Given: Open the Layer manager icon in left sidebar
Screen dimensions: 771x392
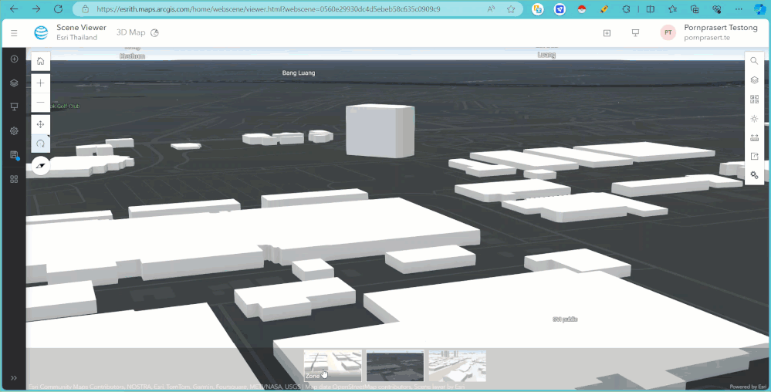Looking at the screenshot, I should [x=14, y=83].
